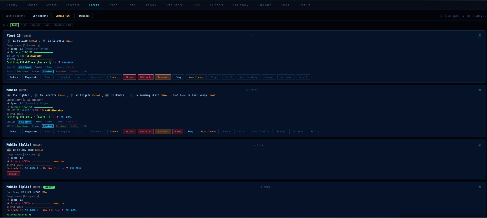
Task: Click Bomber ship icon in Mobile fleet
Action: (107, 95)
